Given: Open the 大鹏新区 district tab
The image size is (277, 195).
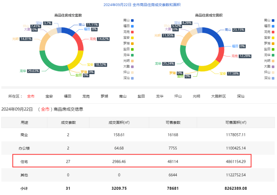Looking at the screenshot, I should coord(218,96).
